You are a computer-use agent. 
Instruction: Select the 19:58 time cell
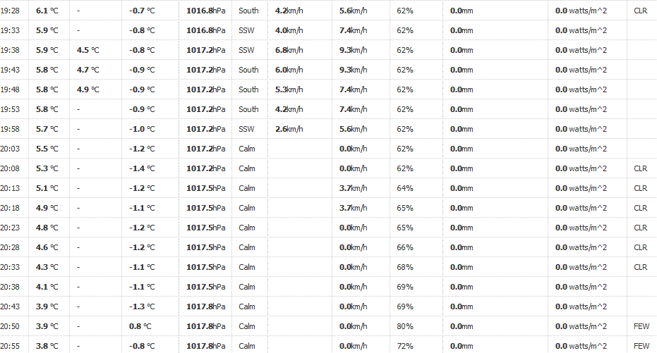[x=10, y=129]
